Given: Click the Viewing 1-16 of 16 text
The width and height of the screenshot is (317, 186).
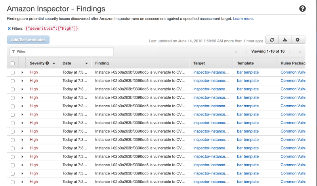Looking at the screenshot, I should (268, 51).
